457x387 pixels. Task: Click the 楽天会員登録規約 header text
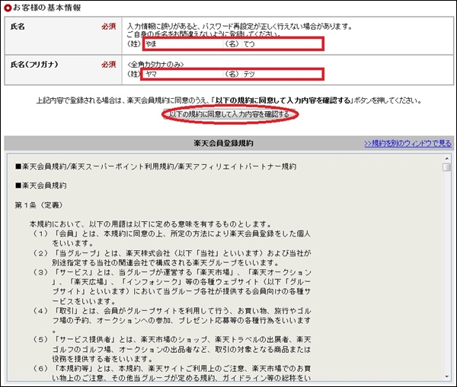coord(223,143)
